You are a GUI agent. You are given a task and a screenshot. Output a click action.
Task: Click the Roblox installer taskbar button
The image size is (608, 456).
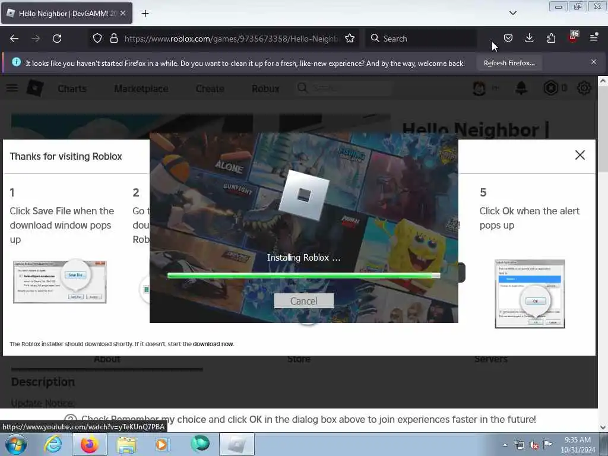237,444
